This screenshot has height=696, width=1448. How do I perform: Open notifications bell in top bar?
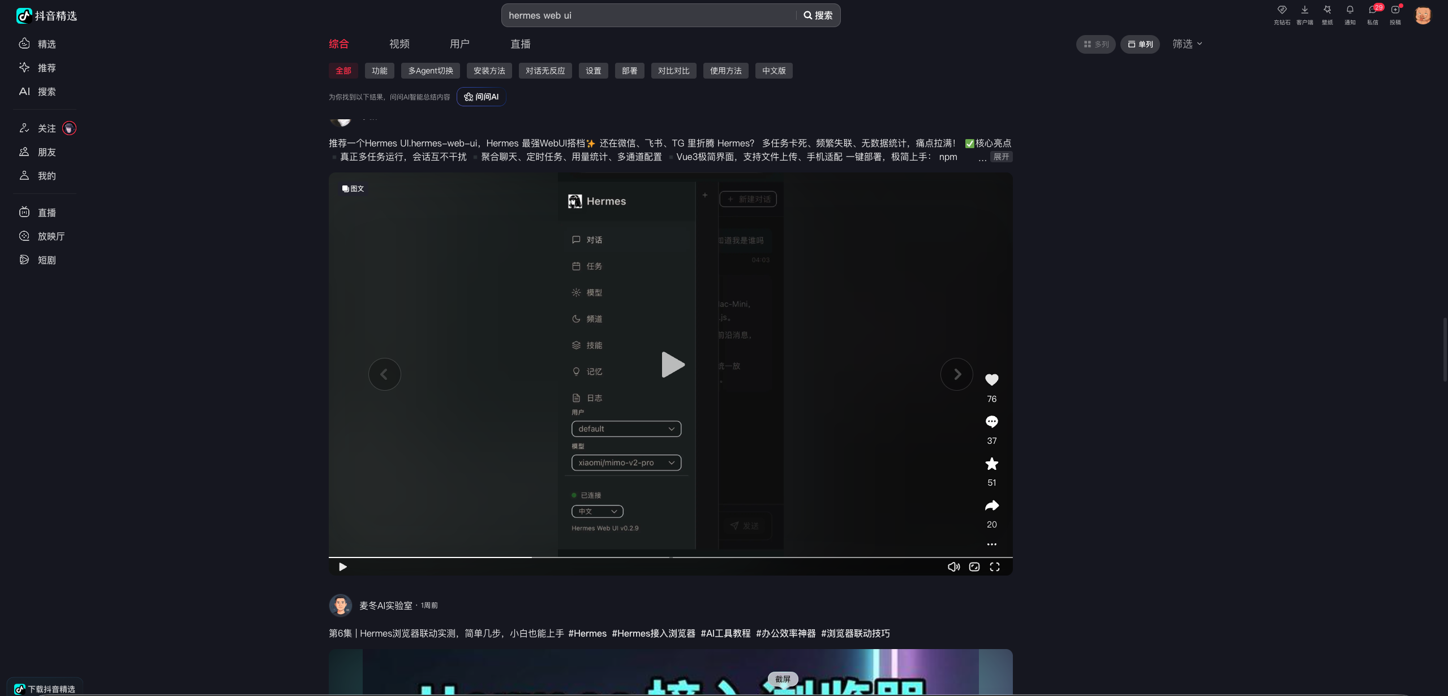1350,10
